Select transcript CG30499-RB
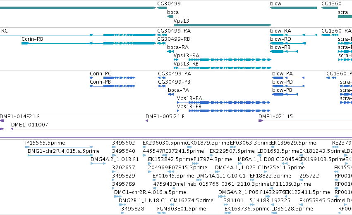This screenshot has width=352, height=215. click(161, 43)
